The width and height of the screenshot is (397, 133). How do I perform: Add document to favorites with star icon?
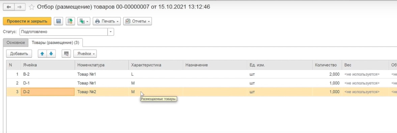31,7
